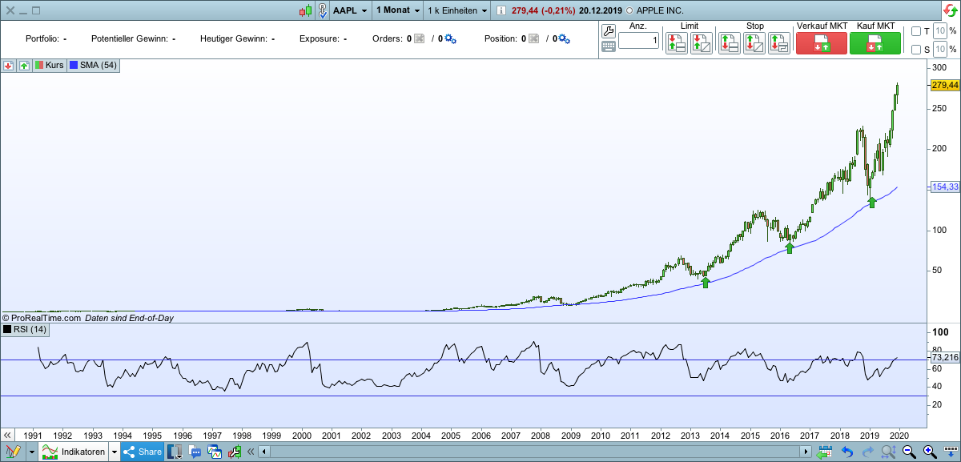Open the SMA (54) legend label
Image resolution: width=961 pixels, height=462 pixels.
tap(94, 65)
